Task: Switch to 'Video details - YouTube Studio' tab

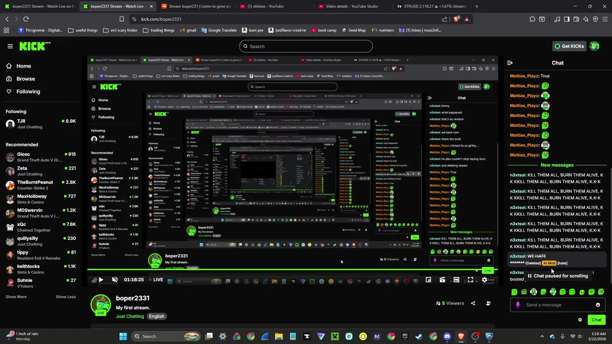Action: 353,6
